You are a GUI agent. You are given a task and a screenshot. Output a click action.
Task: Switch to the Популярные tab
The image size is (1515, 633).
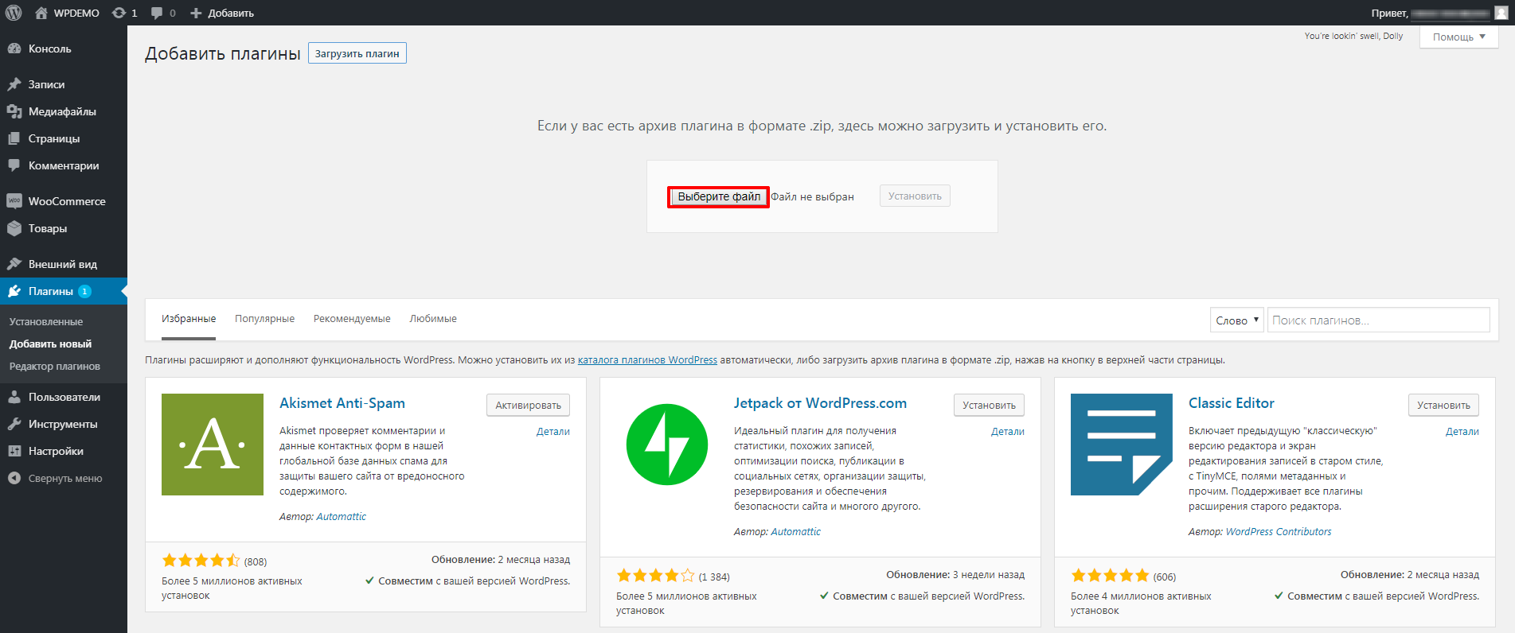[x=264, y=319]
